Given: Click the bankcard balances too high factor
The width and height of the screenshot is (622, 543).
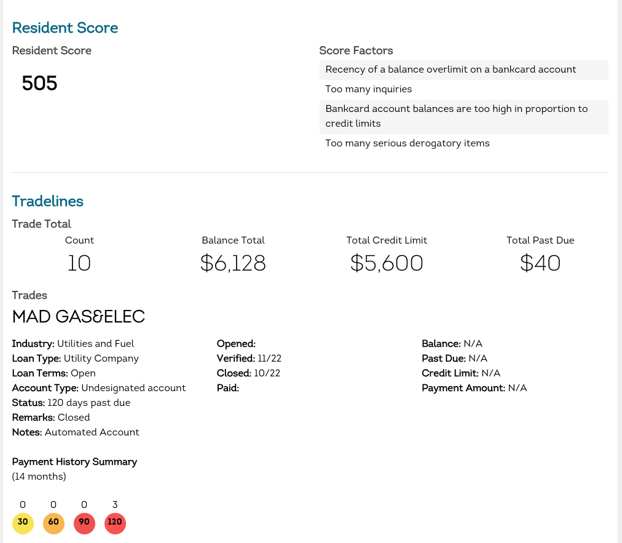Looking at the screenshot, I should pyautogui.click(x=456, y=116).
